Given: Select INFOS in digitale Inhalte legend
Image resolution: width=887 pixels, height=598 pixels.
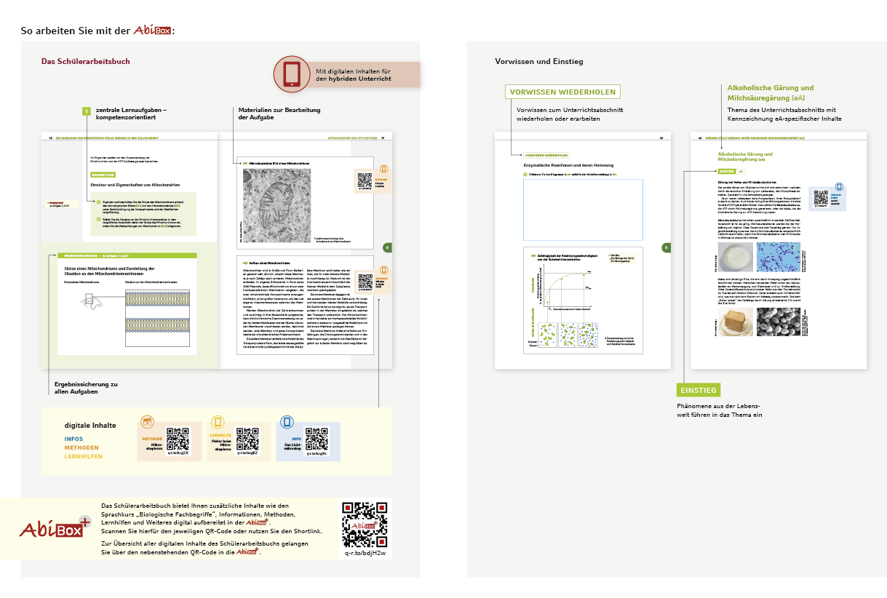Looking at the screenshot, I should pos(73,439).
